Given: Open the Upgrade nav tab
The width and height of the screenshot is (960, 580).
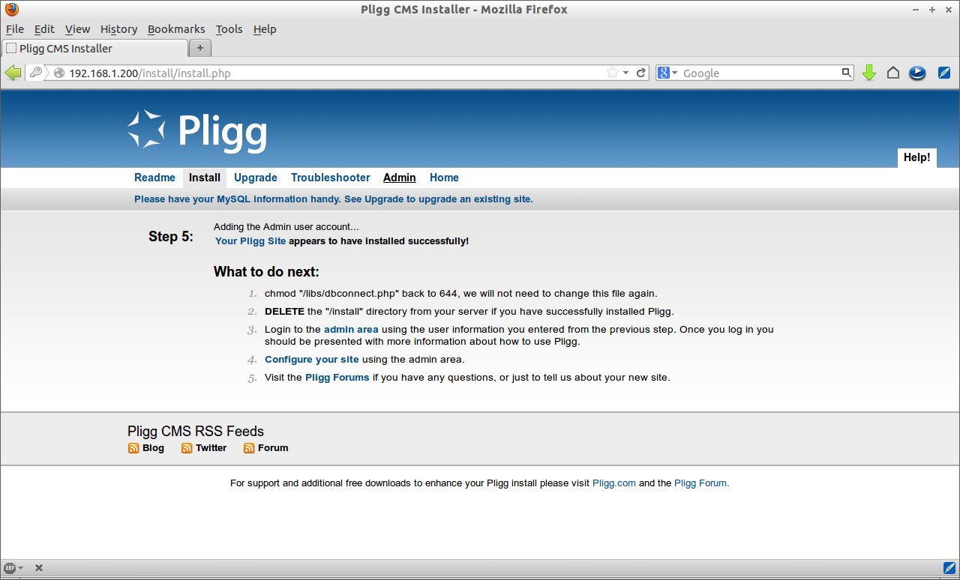Looking at the screenshot, I should pyautogui.click(x=256, y=178).
